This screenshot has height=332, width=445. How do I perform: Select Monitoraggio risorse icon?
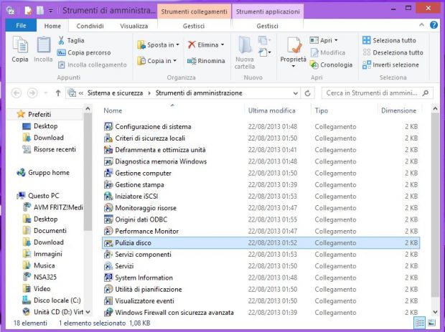108,208
